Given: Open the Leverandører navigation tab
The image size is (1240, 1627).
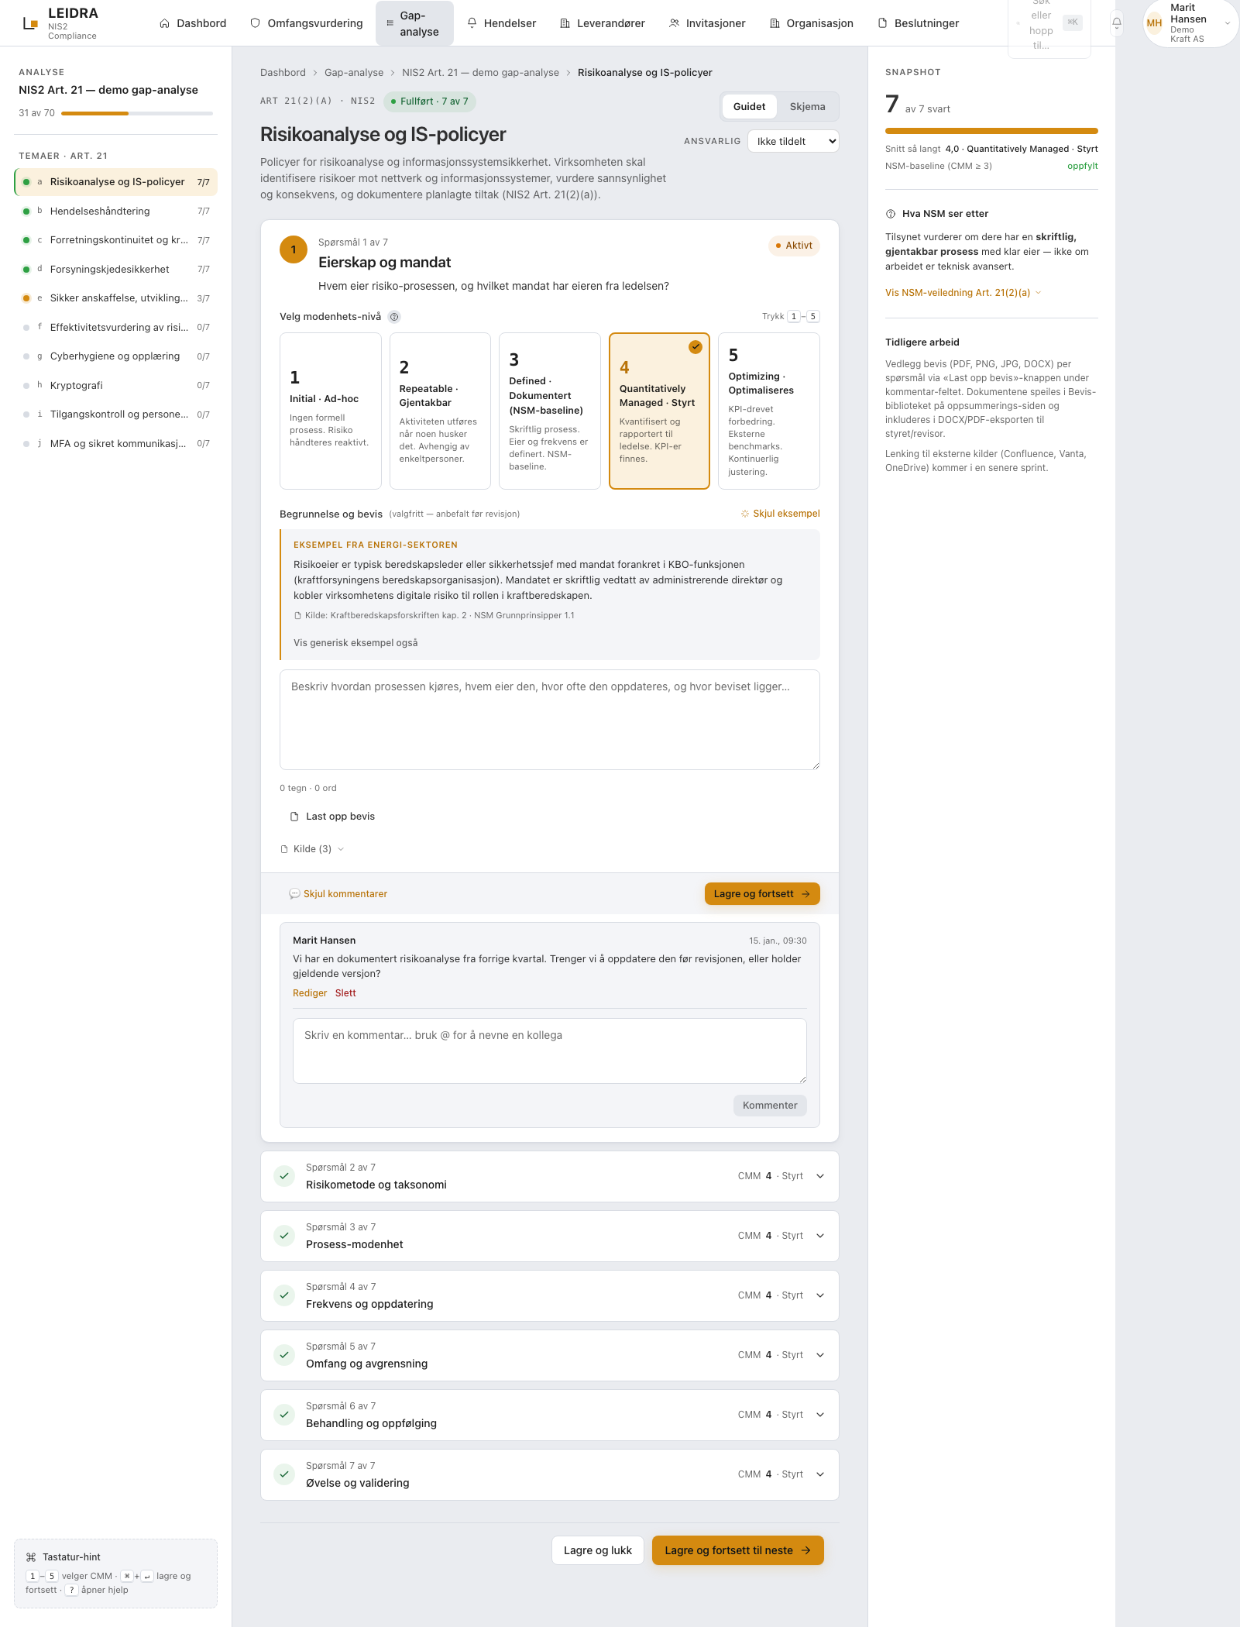Looking at the screenshot, I should point(603,23).
